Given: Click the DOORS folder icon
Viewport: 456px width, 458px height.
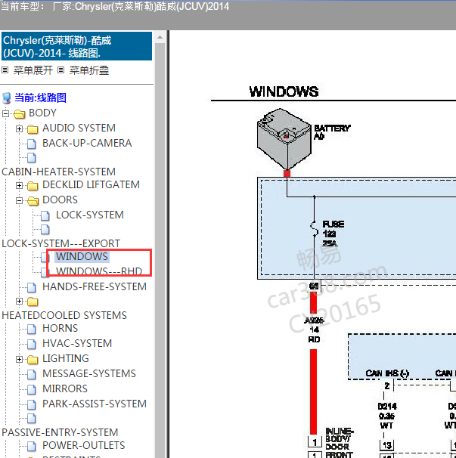Looking at the screenshot, I should 33,201.
